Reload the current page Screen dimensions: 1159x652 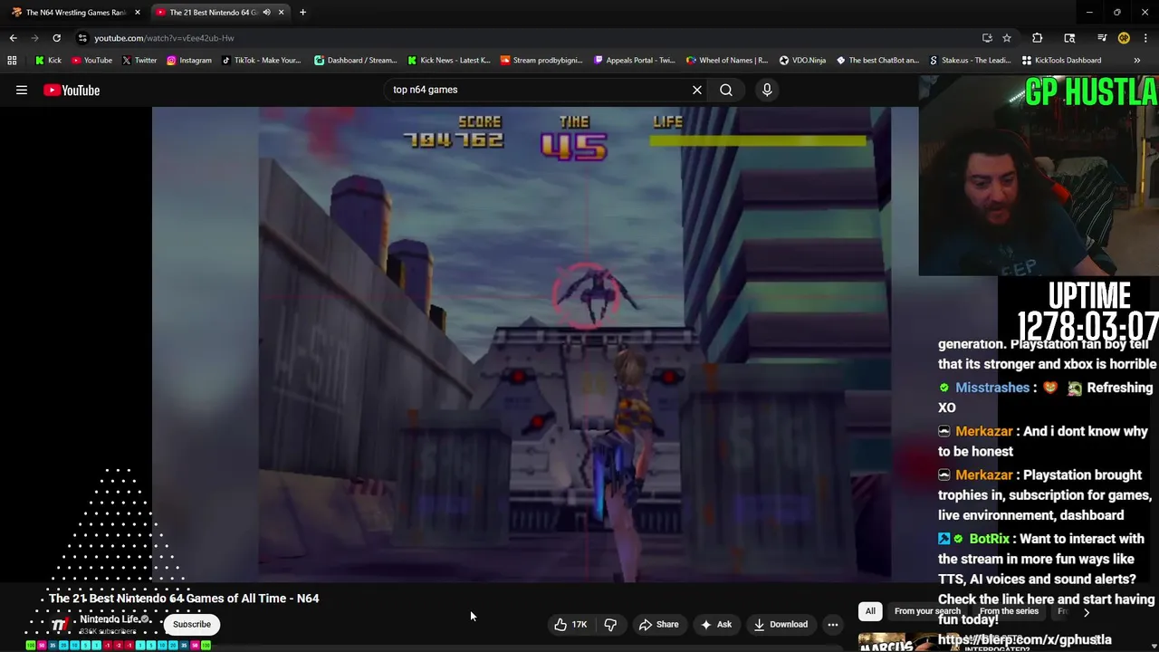pyautogui.click(x=56, y=38)
